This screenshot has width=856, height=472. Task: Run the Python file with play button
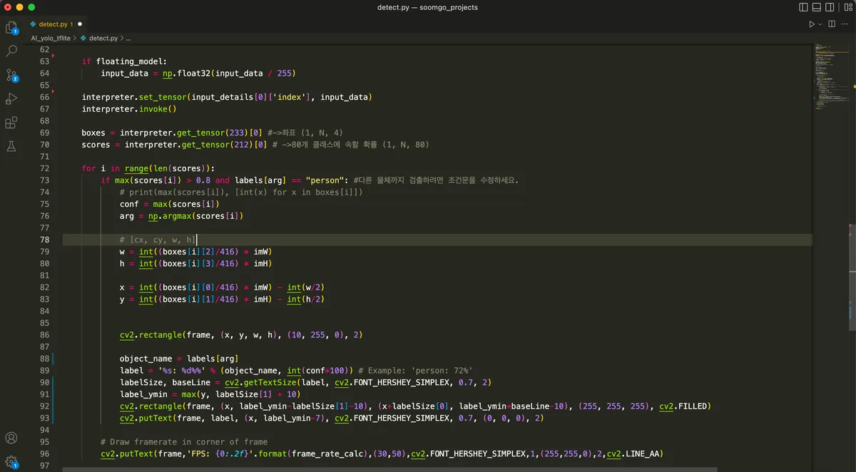point(812,24)
